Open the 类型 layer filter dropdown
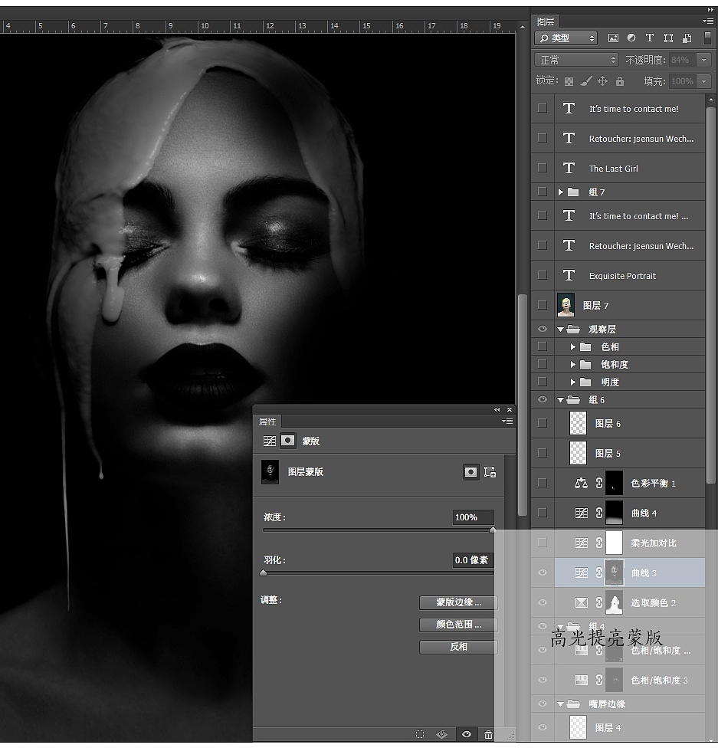 coord(566,38)
